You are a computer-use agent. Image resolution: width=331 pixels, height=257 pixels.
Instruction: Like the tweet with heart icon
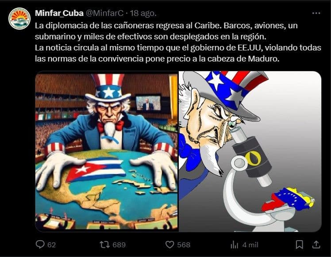tap(169, 245)
